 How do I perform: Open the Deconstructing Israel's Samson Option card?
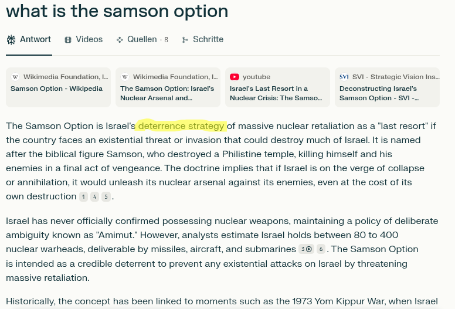(387, 87)
